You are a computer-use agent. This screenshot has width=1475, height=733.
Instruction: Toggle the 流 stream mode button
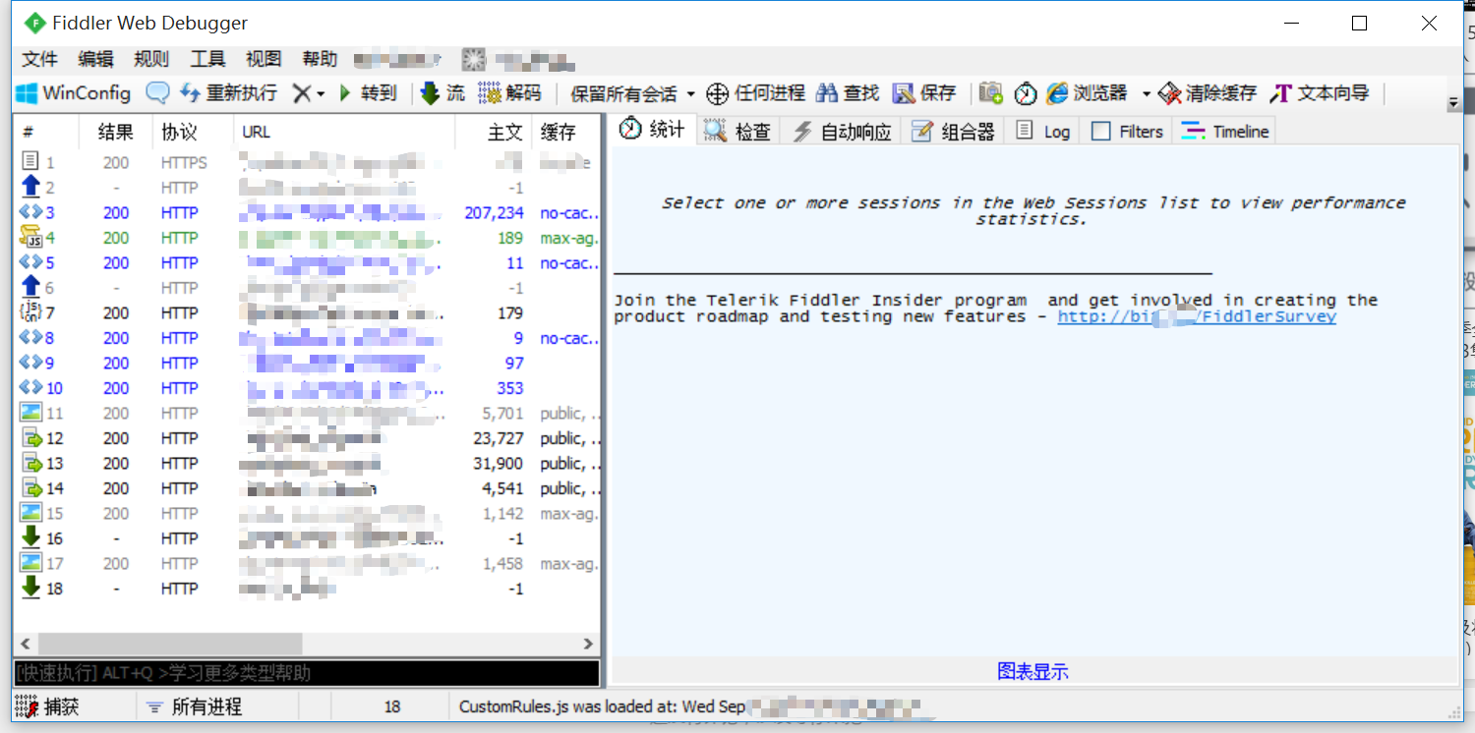pos(442,93)
